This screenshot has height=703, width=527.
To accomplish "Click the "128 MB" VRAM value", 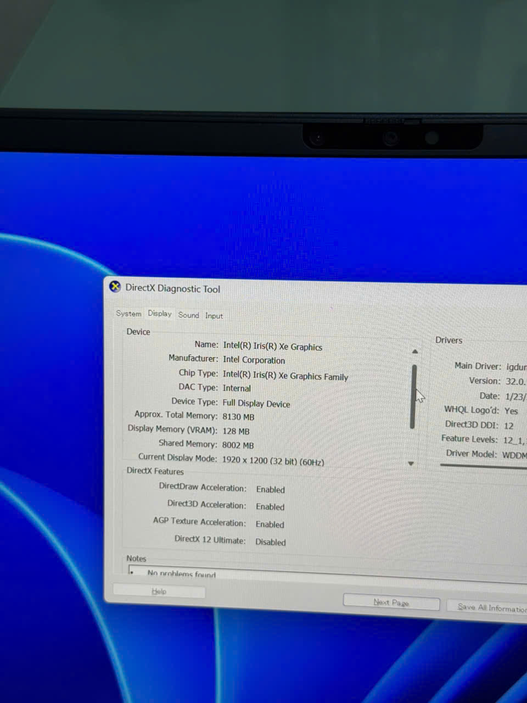I will click(236, 431).
